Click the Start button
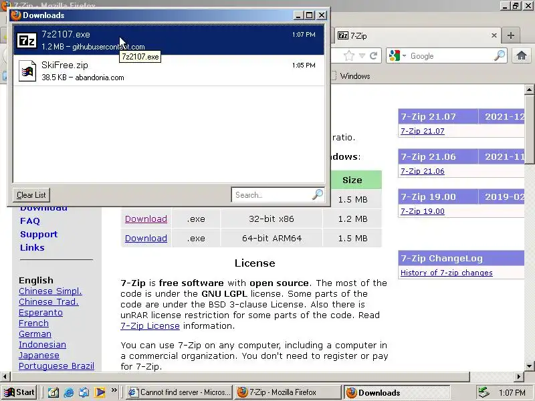535x401 pixels. point(19,392)
